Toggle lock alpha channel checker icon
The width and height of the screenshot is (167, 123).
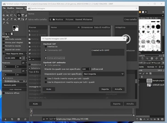[151, 73]
